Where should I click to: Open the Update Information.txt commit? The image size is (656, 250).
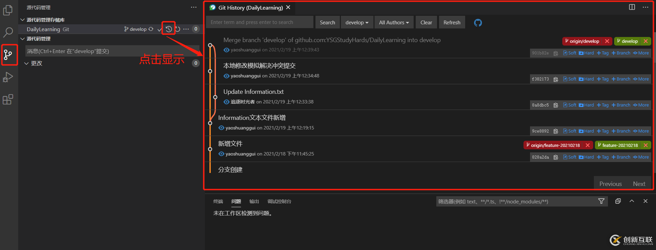[253, 92]
